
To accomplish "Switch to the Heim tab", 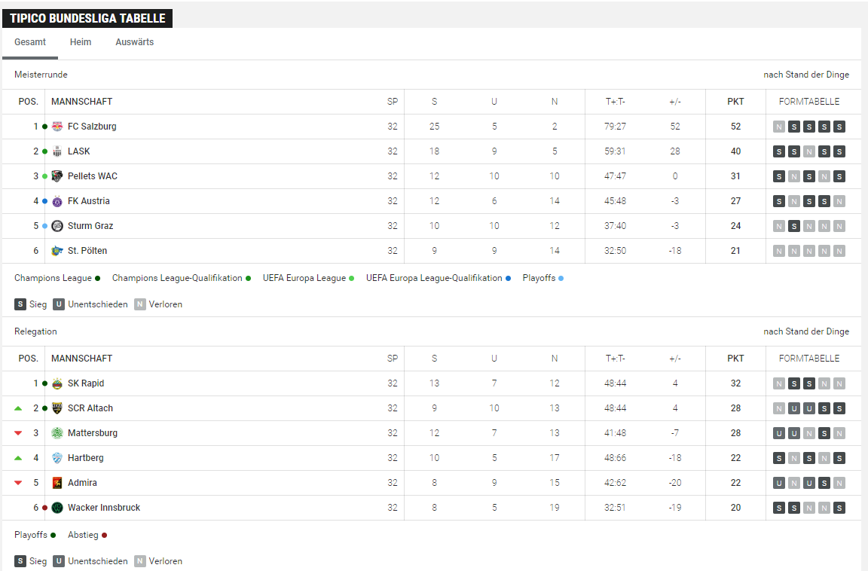I will pyautogui.click(x=81, y=42).
